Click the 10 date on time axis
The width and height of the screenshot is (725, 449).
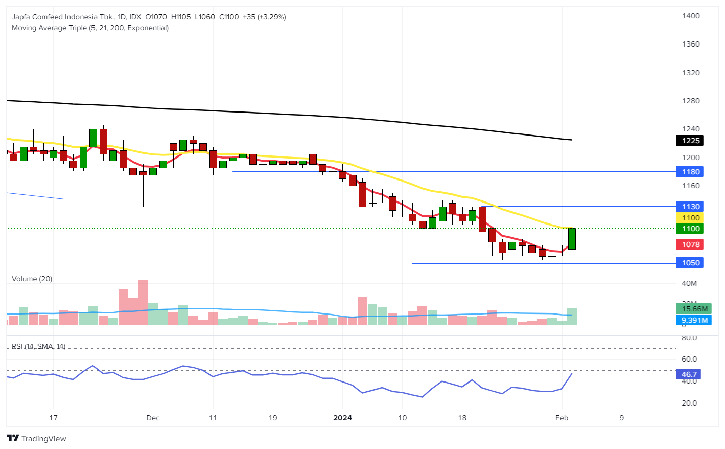pyautogui.click(x=403, y=418)
